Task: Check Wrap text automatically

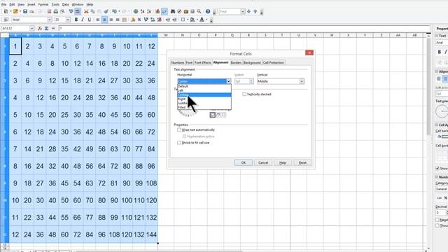Action: tap(179, 129)
